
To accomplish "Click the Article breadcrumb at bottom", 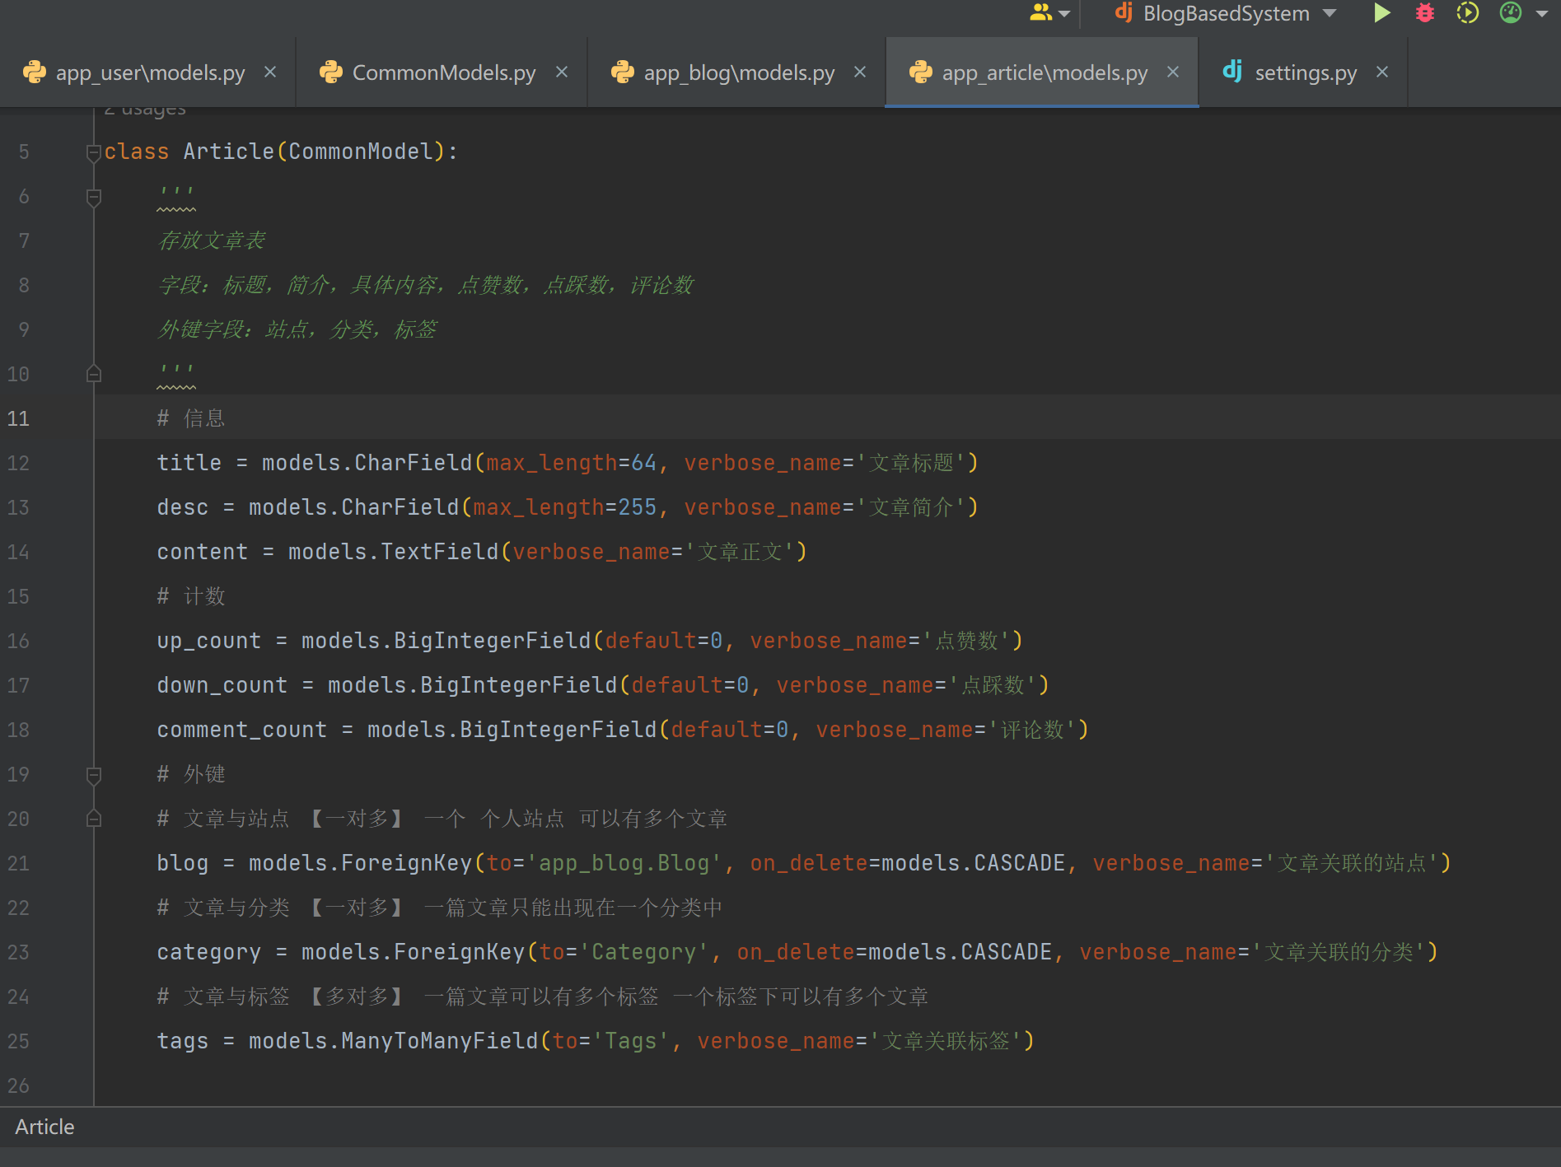I will coord(44,1127).
